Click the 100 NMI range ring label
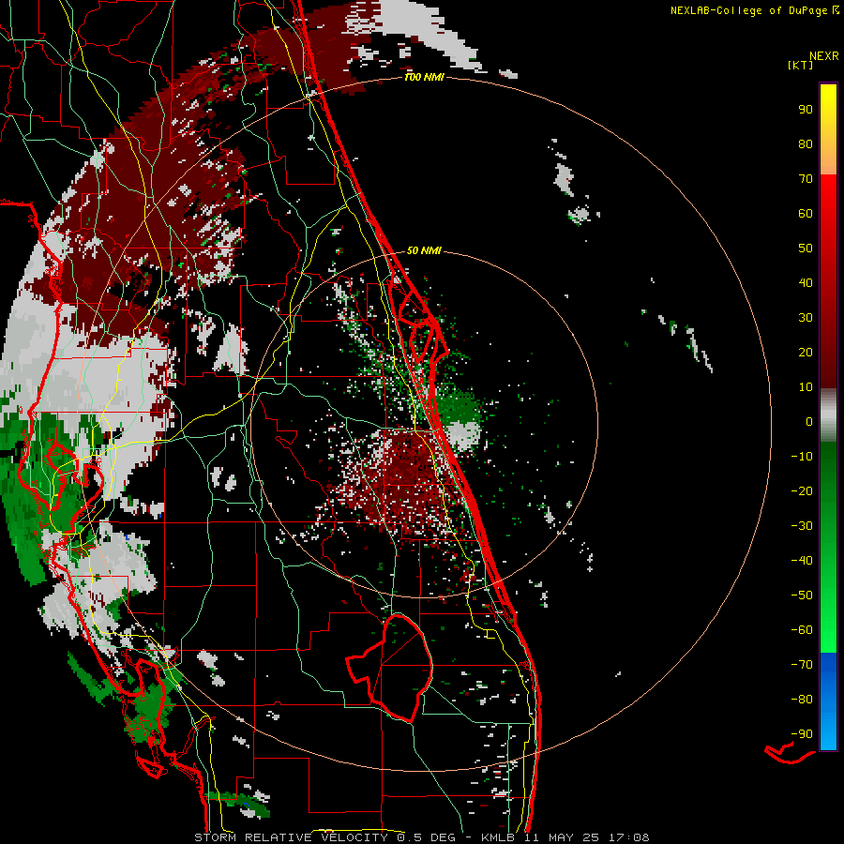This screenshot has width=844, height=844. (424, 78)
